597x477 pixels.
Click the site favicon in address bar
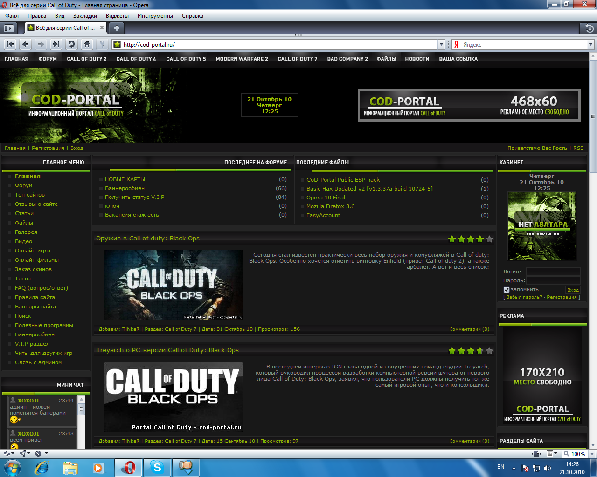[x=118, y=44]
